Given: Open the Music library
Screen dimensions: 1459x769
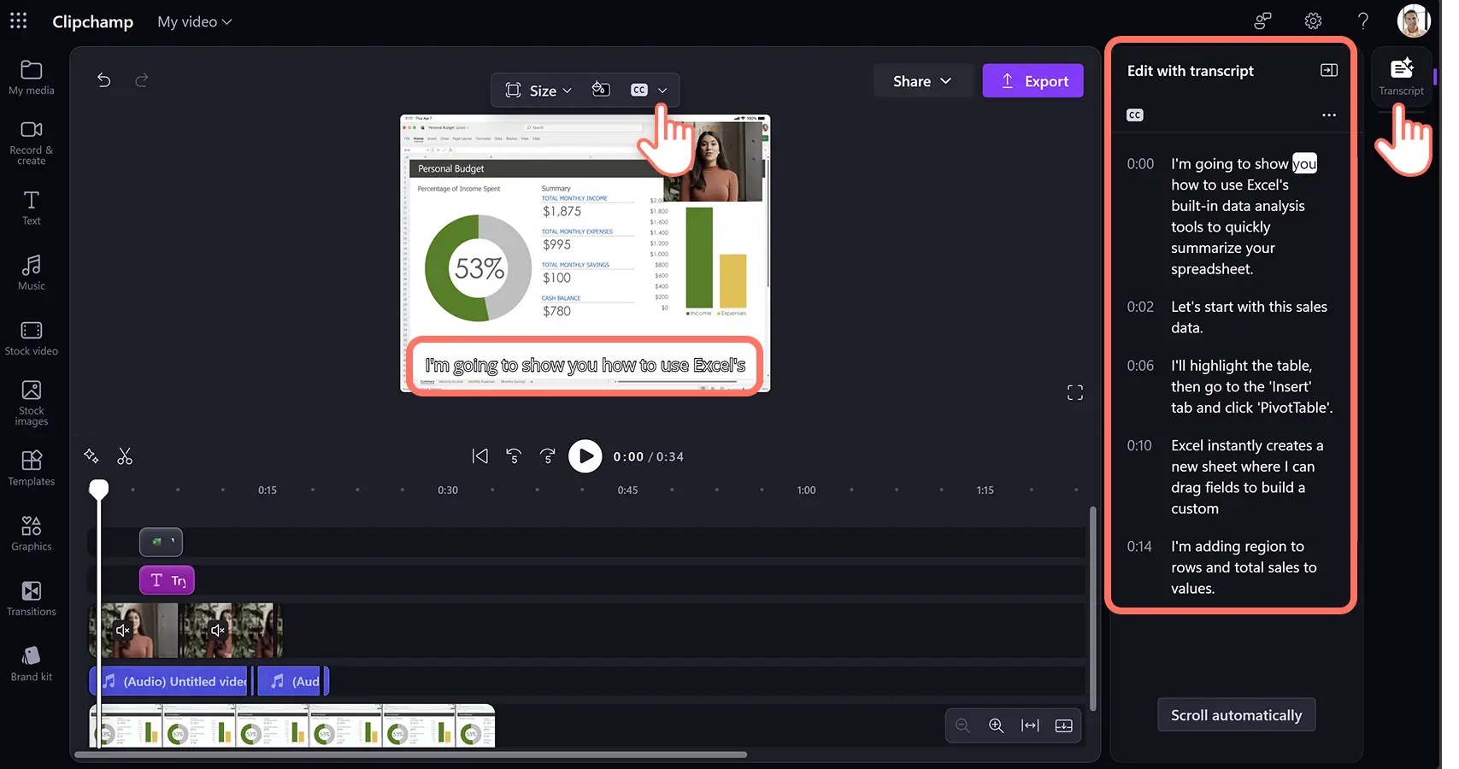Looking at the screenshot, I should [x=32, y=273].
